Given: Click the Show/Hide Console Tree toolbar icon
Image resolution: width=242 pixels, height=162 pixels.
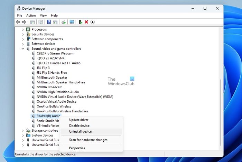Looking at the screenshot, I should click(x=32, y=22).
